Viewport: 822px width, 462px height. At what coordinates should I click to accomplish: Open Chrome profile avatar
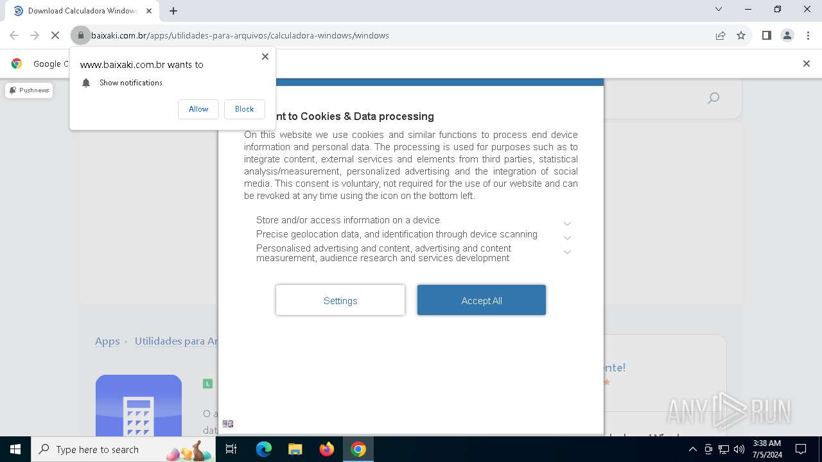click(787, 35)
